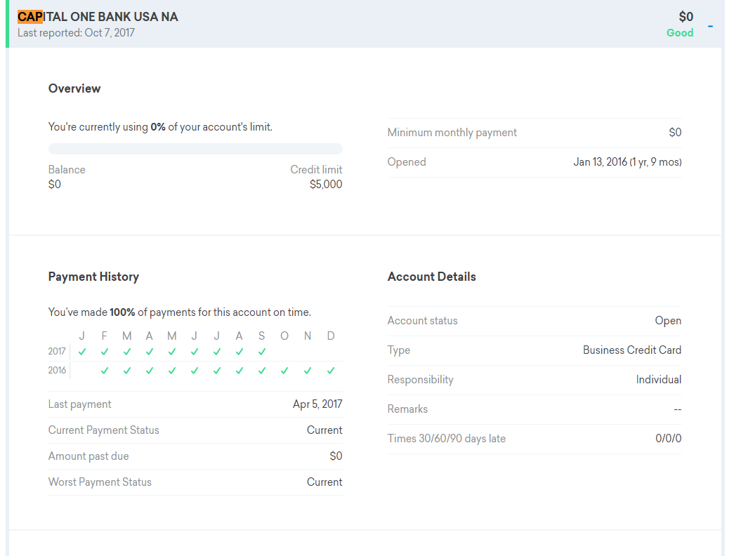This screenshot has height=556, width=748.
Task: Click the Last payment Apr 5, 2017 date
Action: (317, 404)
